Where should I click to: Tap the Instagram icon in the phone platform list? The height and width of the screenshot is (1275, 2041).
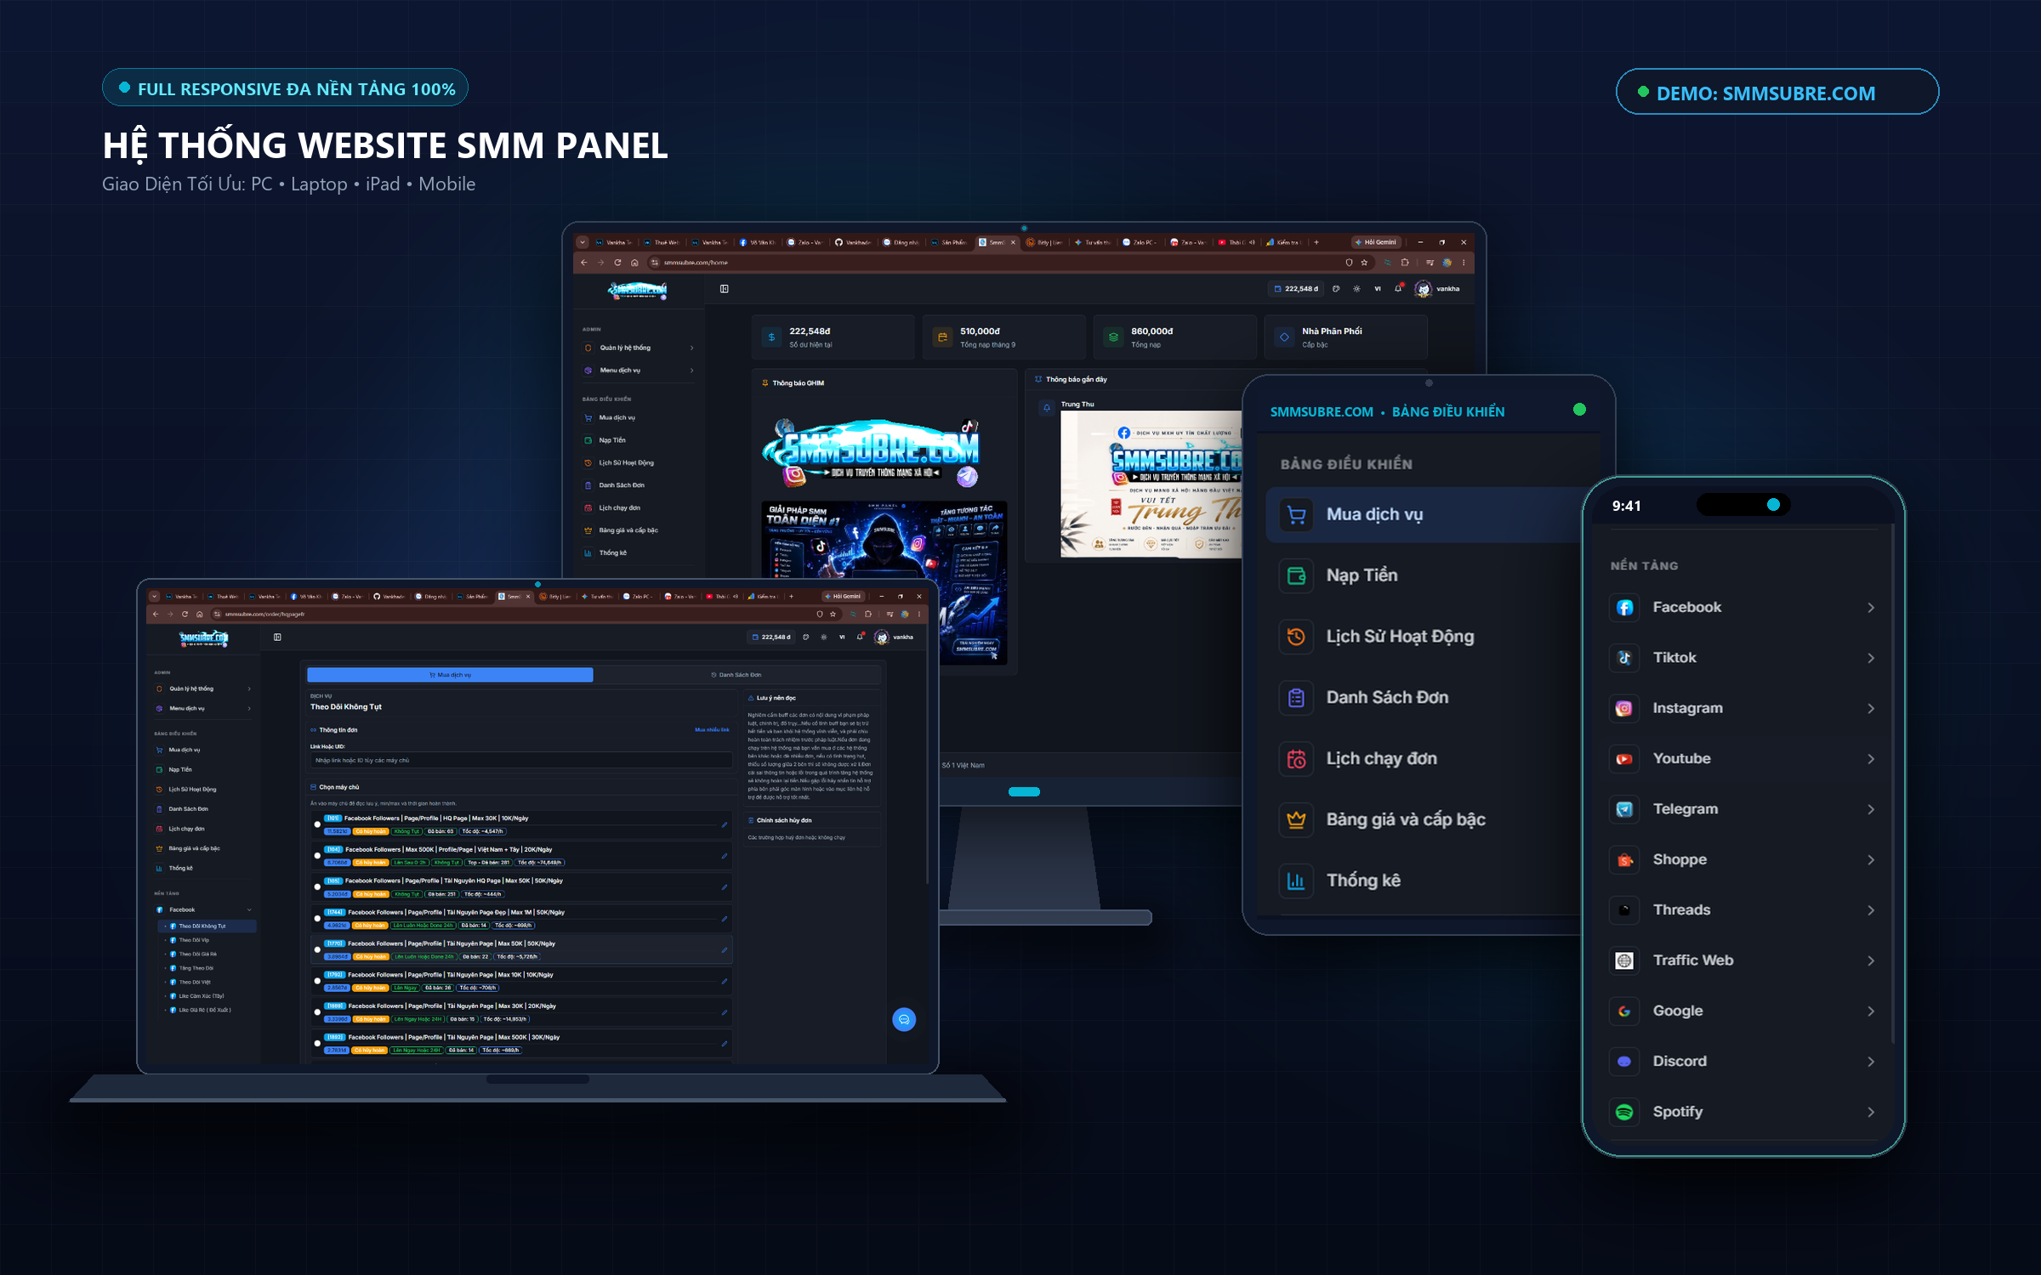coord(1624,708)
